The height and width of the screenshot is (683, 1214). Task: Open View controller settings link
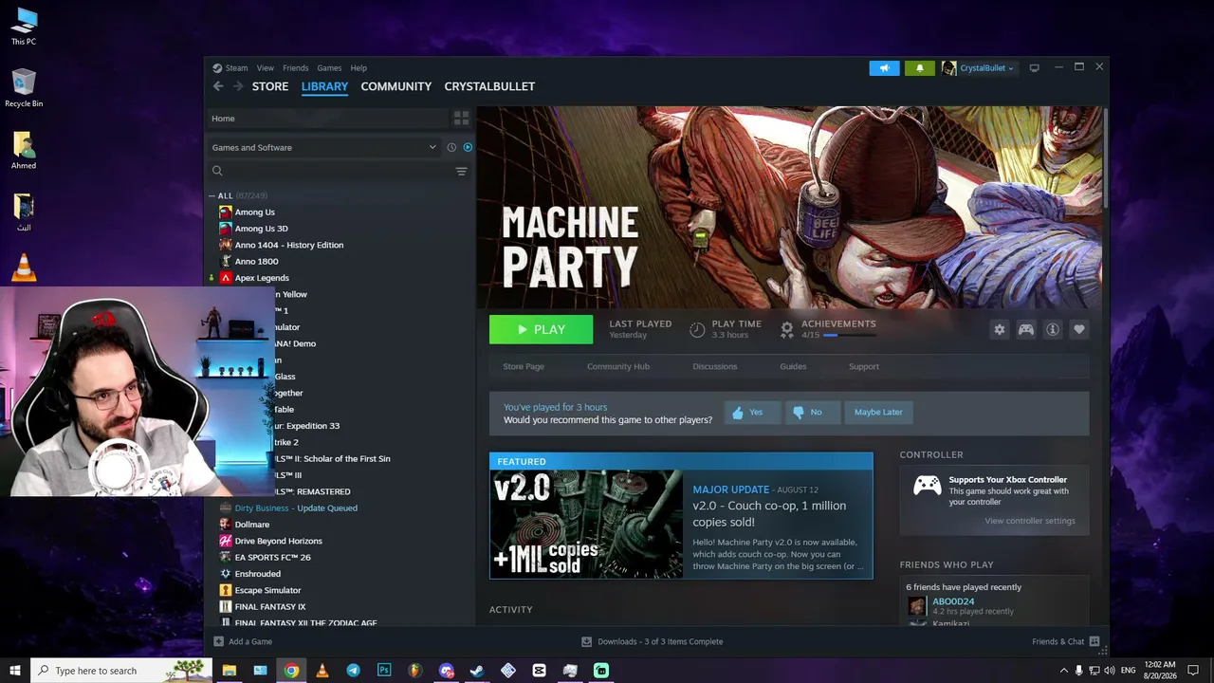(x=1030, y=521)
